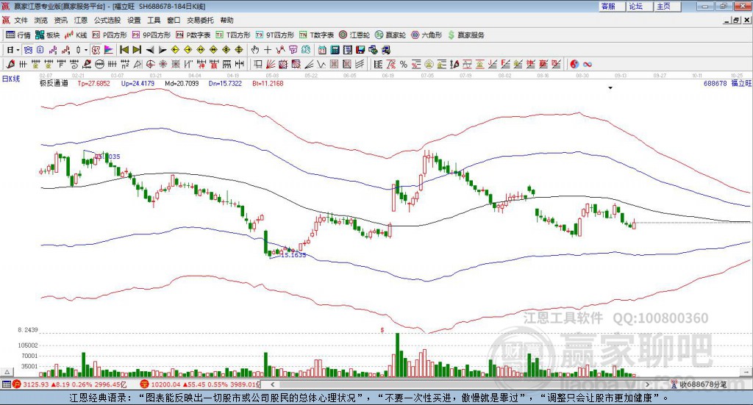This screenshot has height=405, width=753.
Task: Step chart left with black left arrow
Action: (150, 50)
